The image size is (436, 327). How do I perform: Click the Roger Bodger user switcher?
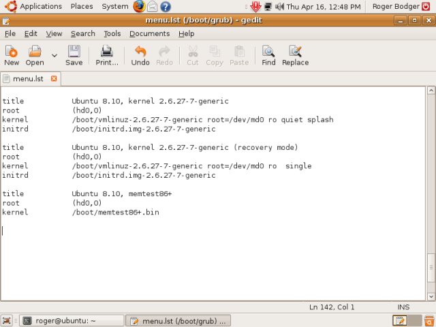[396, 6]
